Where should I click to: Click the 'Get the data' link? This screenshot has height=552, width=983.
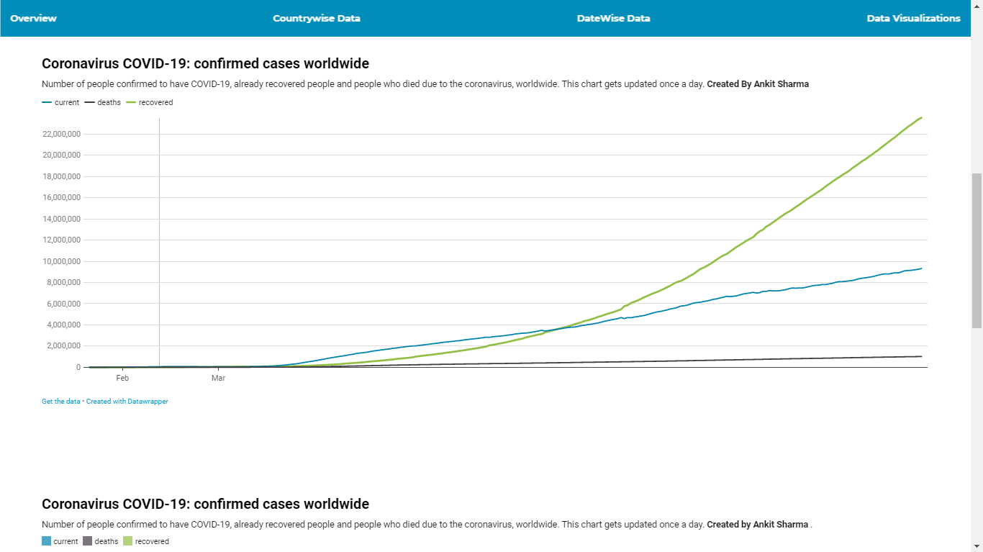[x=61, y=402]
